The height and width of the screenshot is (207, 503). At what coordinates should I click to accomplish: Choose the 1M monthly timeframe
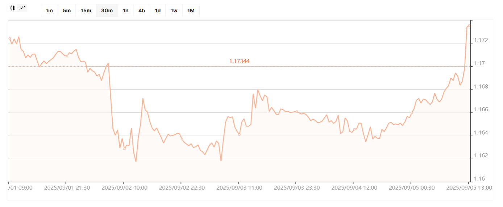point(191,11)
